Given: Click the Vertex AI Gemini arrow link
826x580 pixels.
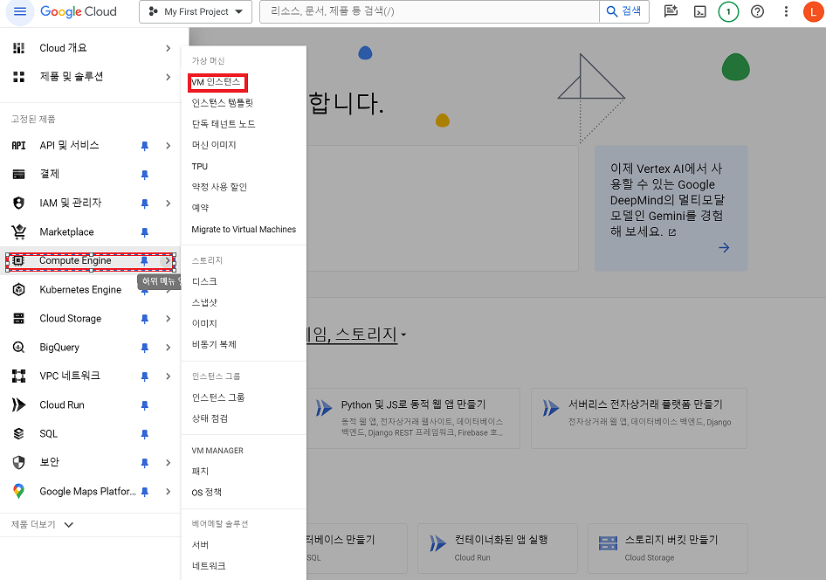Looking at the screenshot, I should (x=725, y=247).
